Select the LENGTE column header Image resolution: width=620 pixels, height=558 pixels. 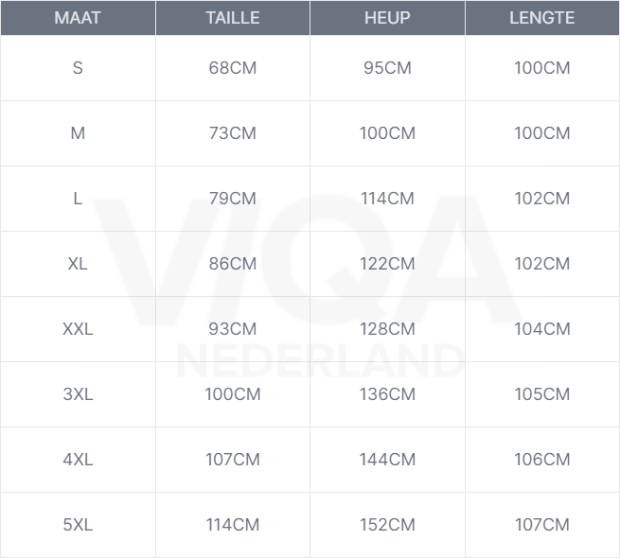point(541,18)
